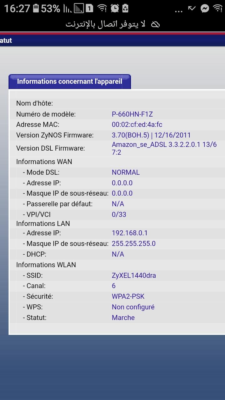Click the WPS Non configuré status
The width and height of the screenshot is (225, 400).
[x=133, y=307]
